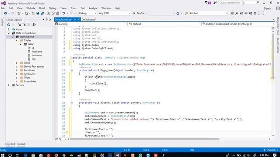Open the Any CPU platform dropdown
This screenshot has width=280, height=157.
(x=115, y=13)
